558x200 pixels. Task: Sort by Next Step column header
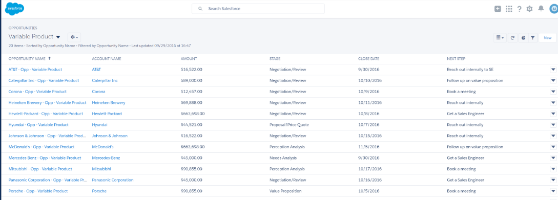pyautogui.click(x=456, y=59)
